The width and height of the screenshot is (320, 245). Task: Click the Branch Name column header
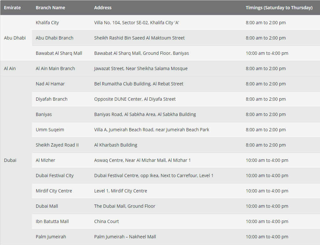50,8
